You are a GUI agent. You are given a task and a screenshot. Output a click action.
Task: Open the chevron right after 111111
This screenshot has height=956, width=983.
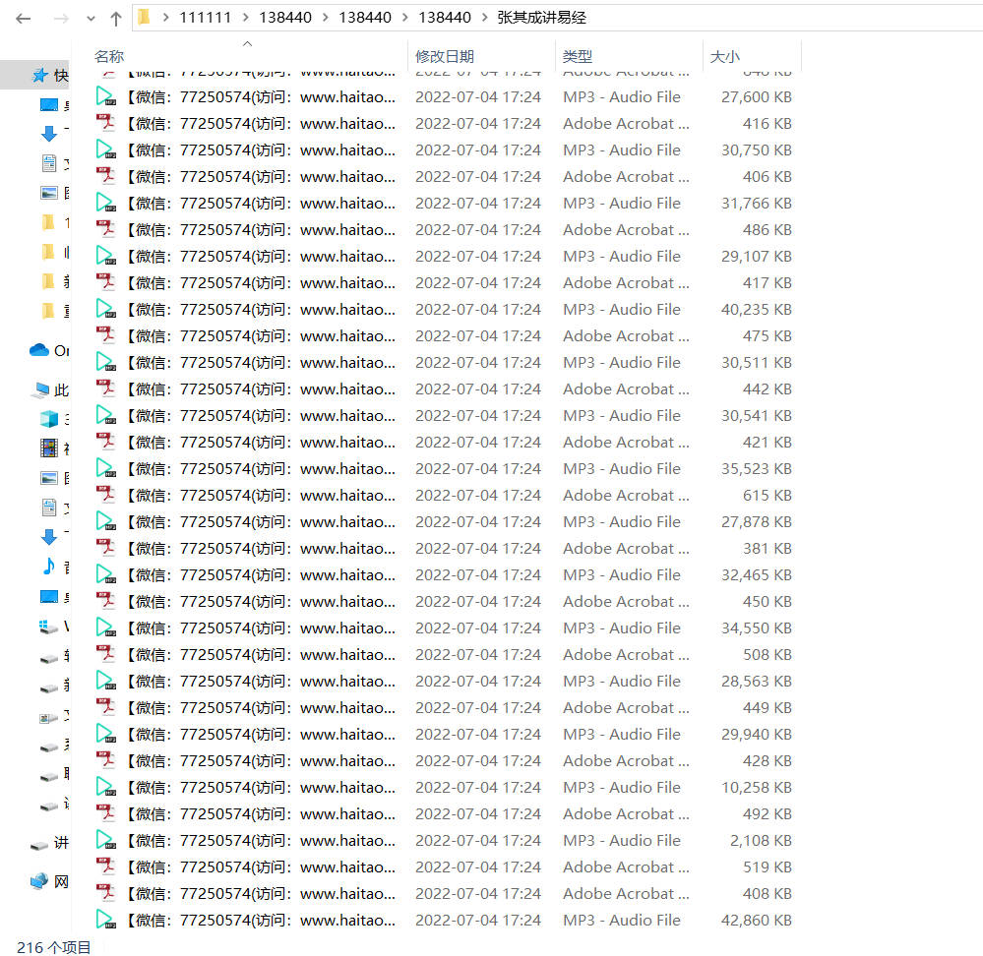[x=246, y=18]
